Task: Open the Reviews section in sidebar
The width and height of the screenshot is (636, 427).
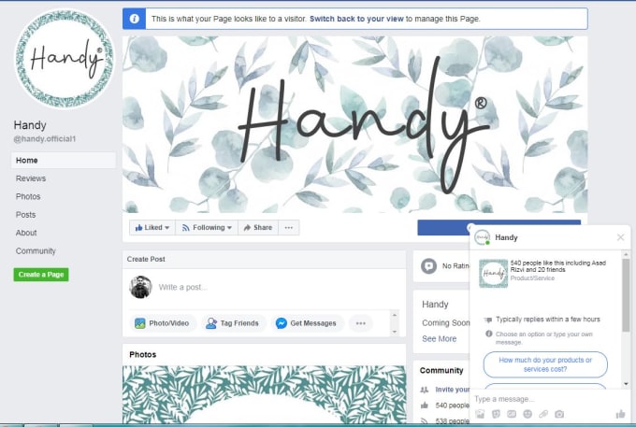Action: (31, 178)
